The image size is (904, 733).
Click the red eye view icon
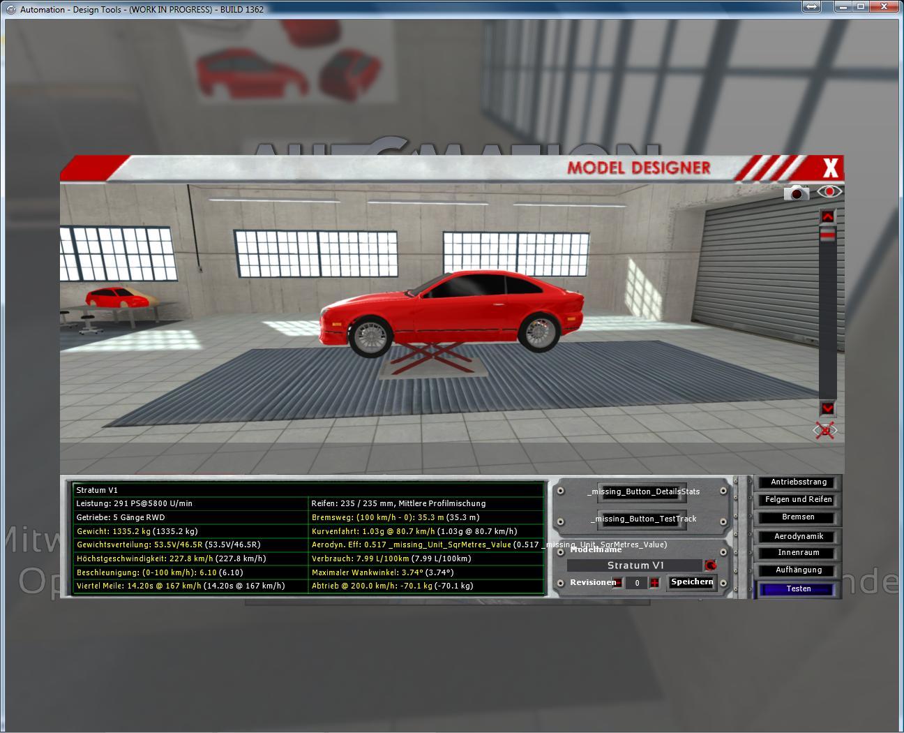[829, 191]
